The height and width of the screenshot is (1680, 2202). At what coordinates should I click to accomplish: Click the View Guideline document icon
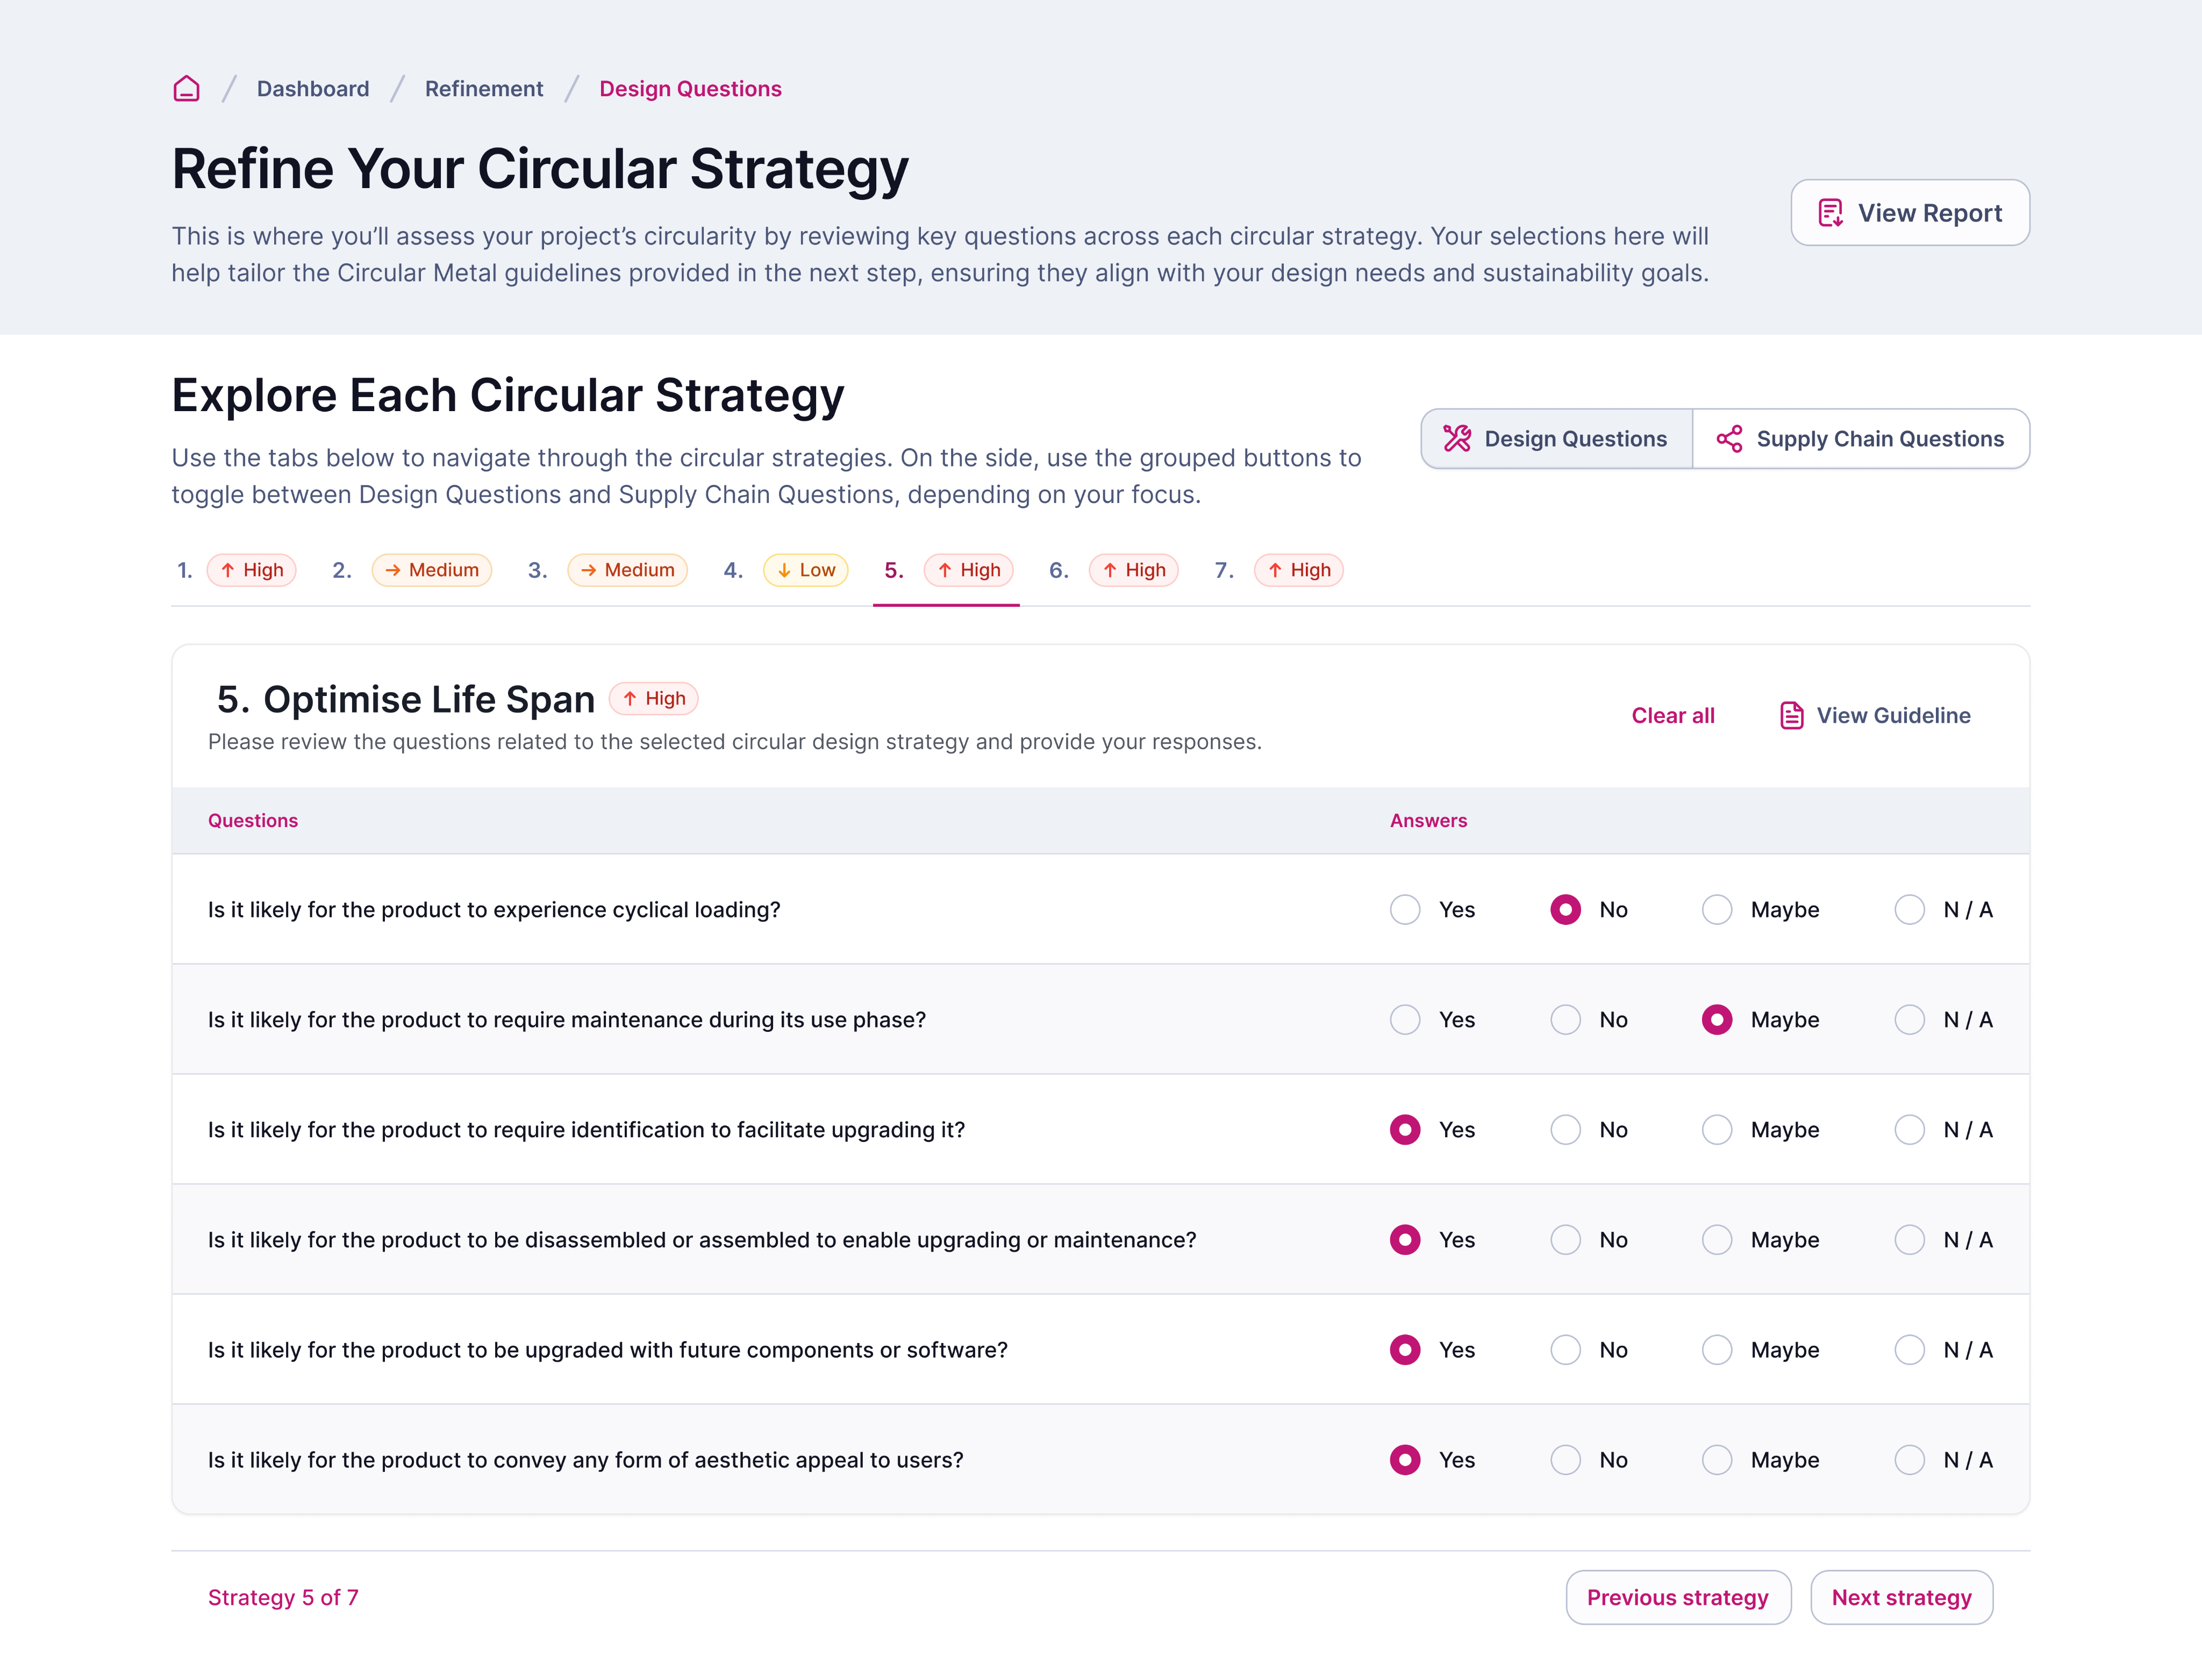click(1791, 716)
